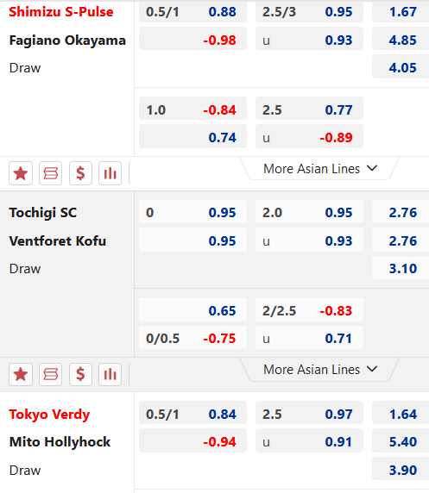429x493 pixels.
Task: Open Tokyo Verdy team name link
Action: click(49, 415)
